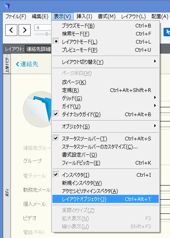
Task: Click the ボディ part label
Action: coord(7,193)
